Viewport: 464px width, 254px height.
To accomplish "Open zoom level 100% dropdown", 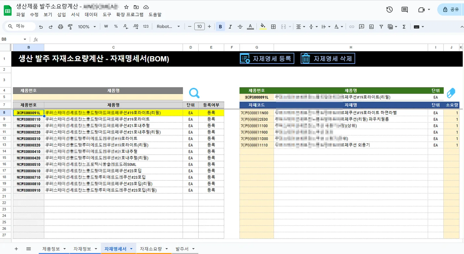I will tap(87, 27).
